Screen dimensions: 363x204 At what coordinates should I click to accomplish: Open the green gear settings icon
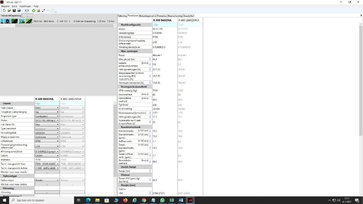[x=34, y=11]
